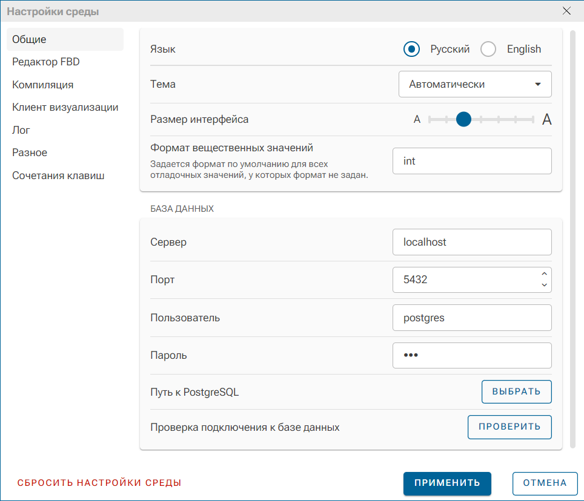Open the Редактор FBD section

point(65,62)
